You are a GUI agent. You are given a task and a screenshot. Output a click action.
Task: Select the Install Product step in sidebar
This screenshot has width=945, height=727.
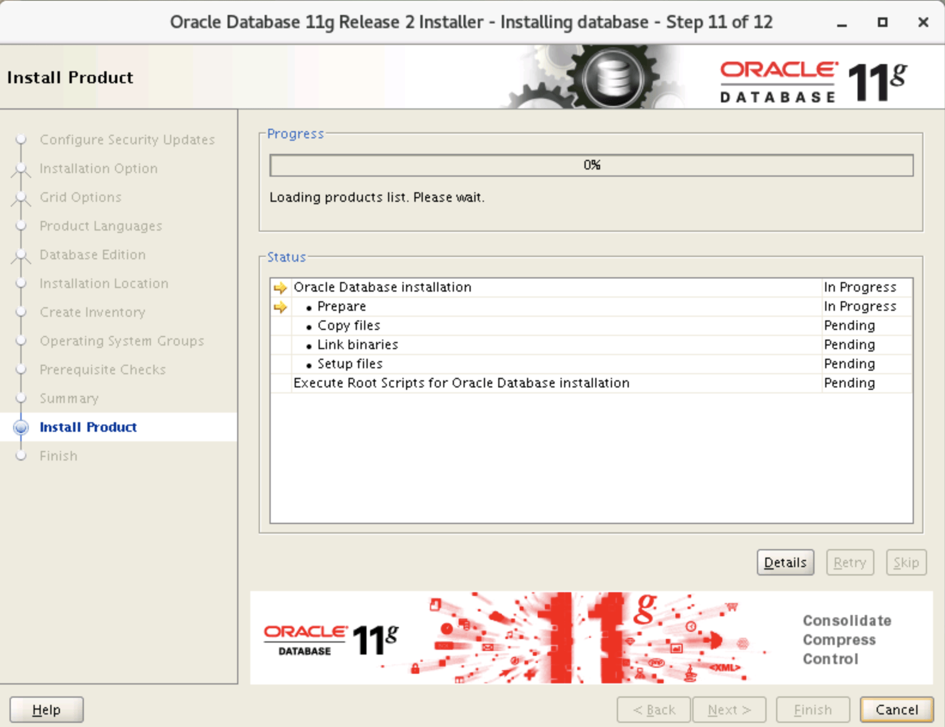[88, 427]
